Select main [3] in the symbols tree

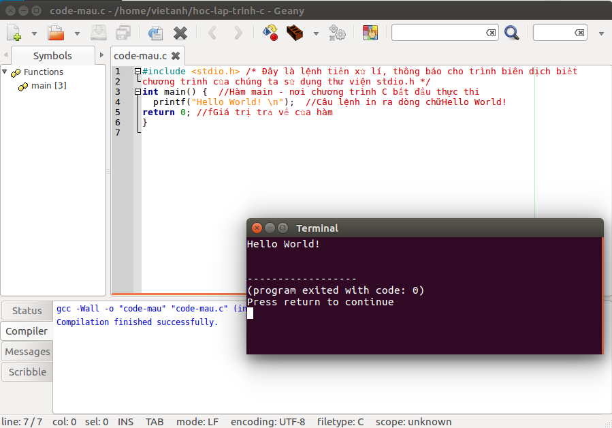48,85
